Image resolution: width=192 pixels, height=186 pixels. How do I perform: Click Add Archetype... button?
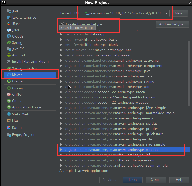click(x=173, y=24)
